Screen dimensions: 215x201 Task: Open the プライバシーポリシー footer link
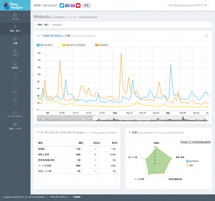(x=59, y=197)
